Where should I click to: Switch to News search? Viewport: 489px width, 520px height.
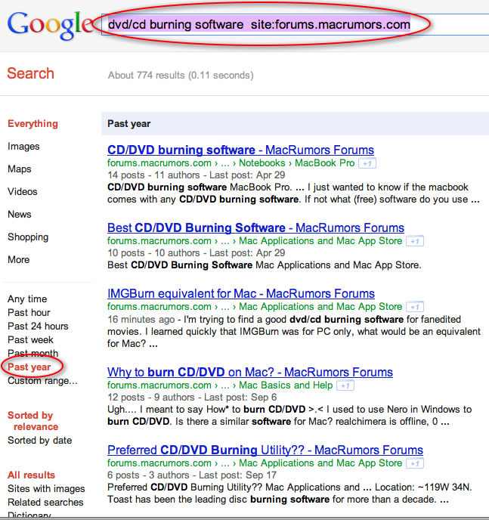coord(20,214)
